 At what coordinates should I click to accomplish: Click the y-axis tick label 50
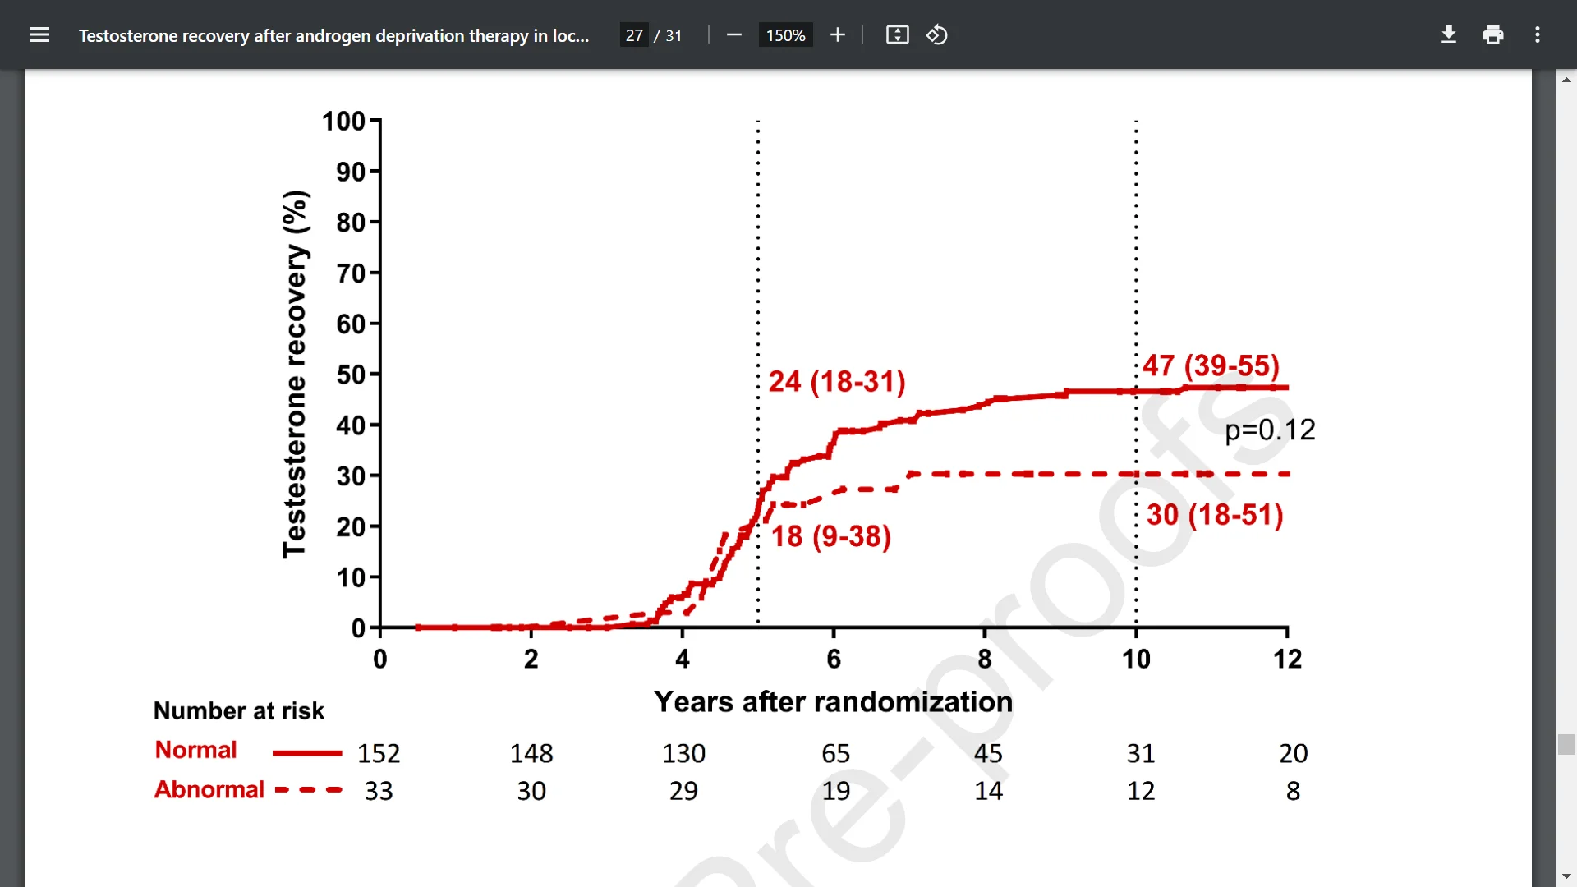tap(351, 375)
